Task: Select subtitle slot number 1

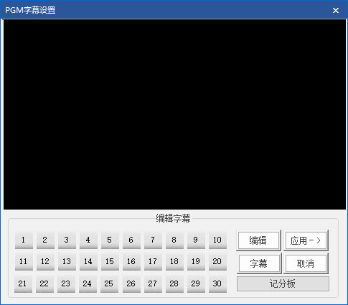Action: [x=24, y=240]
